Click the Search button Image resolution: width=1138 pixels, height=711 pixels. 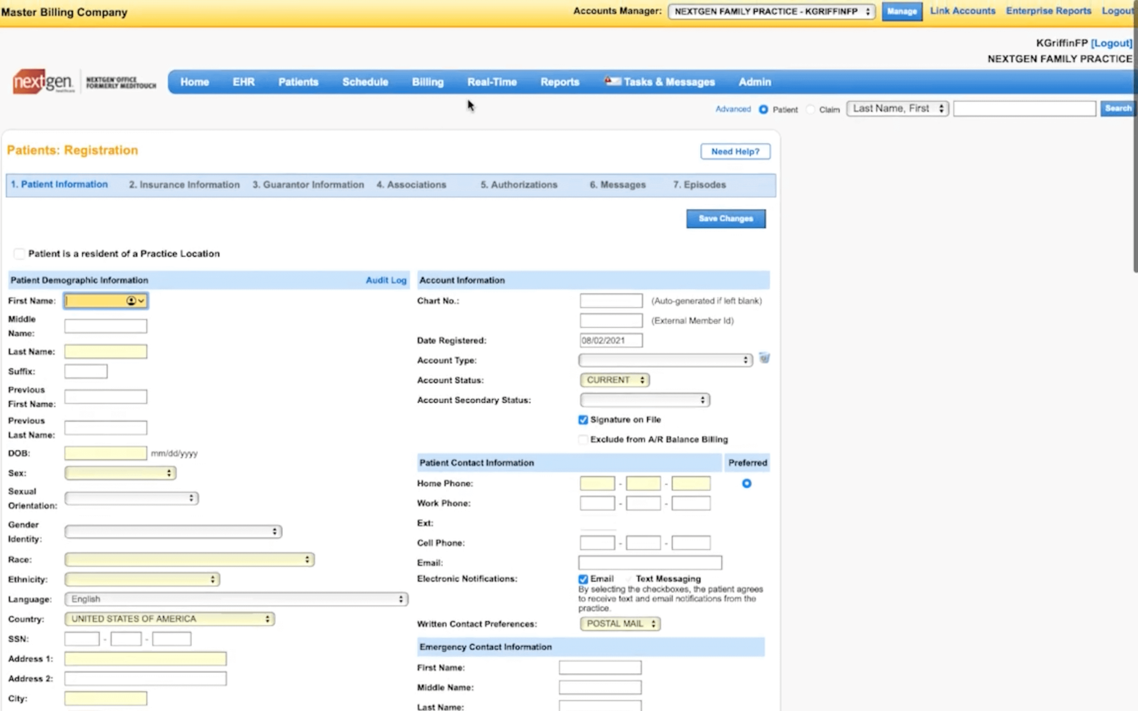point(1118,108)
